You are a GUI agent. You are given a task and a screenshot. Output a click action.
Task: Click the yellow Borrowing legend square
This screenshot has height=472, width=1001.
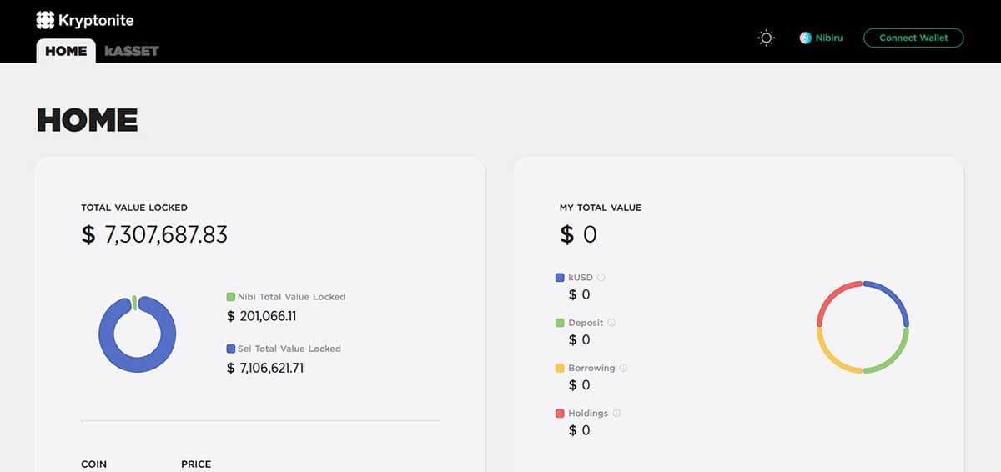(560, 368)
